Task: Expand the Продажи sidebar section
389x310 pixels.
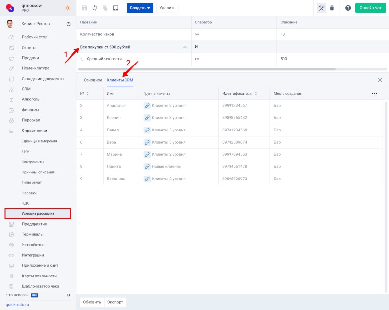Action: [x=31, y=58]
